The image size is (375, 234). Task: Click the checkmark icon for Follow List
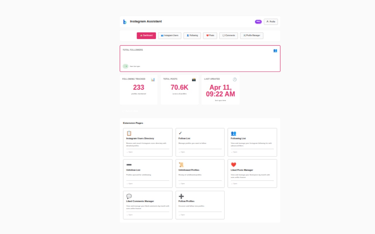tap(180, 133)
